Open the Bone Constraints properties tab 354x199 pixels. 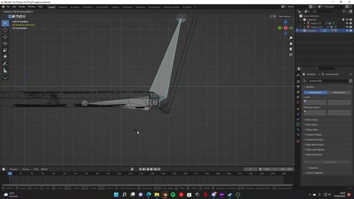(x=298, y=135)
